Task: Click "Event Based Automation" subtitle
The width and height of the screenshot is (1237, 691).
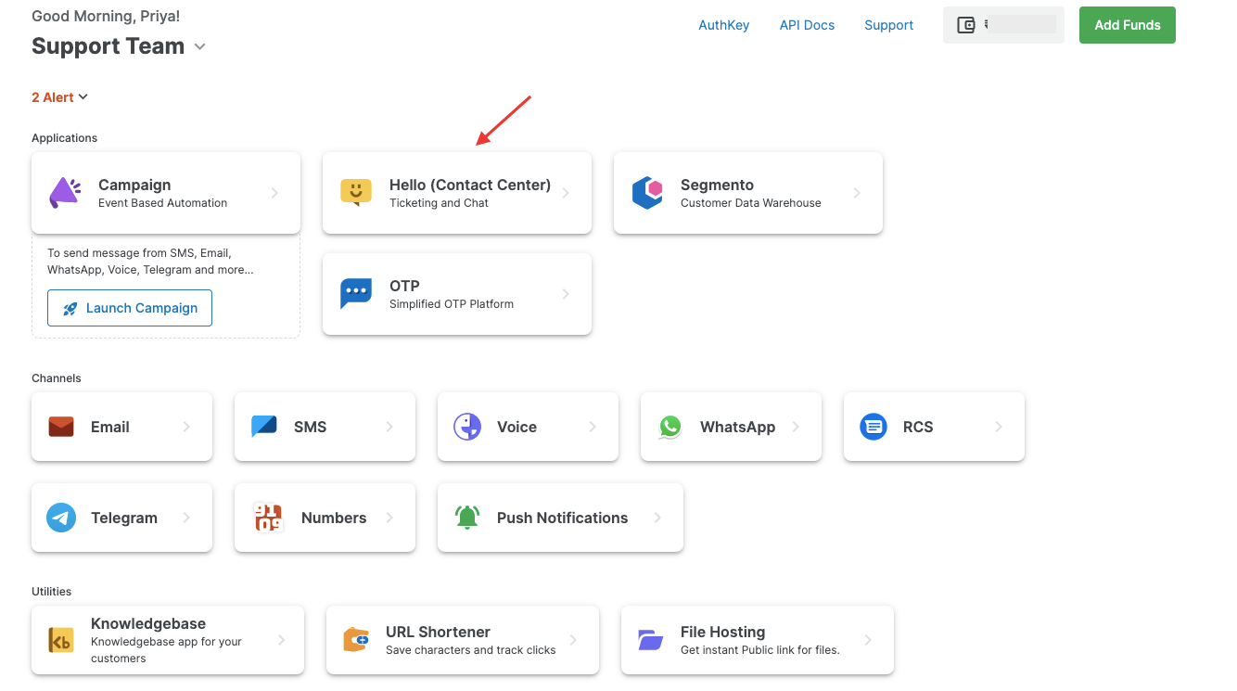Action: (162, 203)
